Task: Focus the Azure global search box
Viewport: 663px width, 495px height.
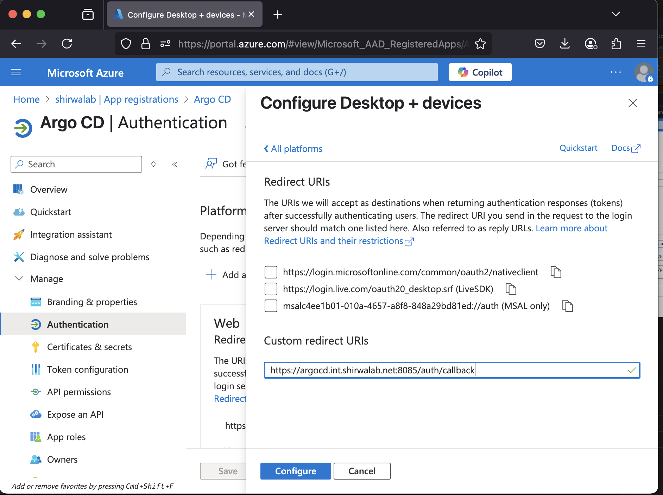Action: point(297,72)
